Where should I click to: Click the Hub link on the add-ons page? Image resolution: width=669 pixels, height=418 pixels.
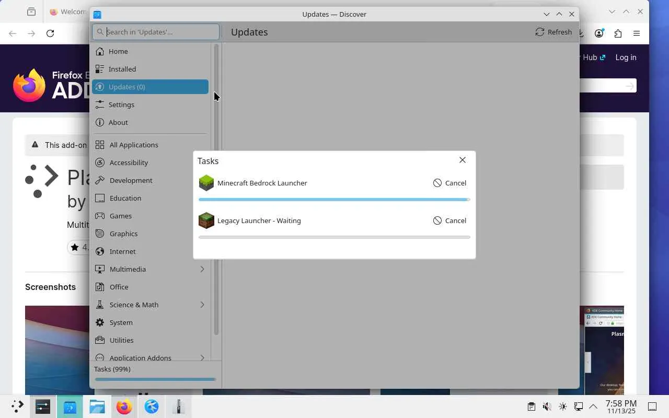594,57
